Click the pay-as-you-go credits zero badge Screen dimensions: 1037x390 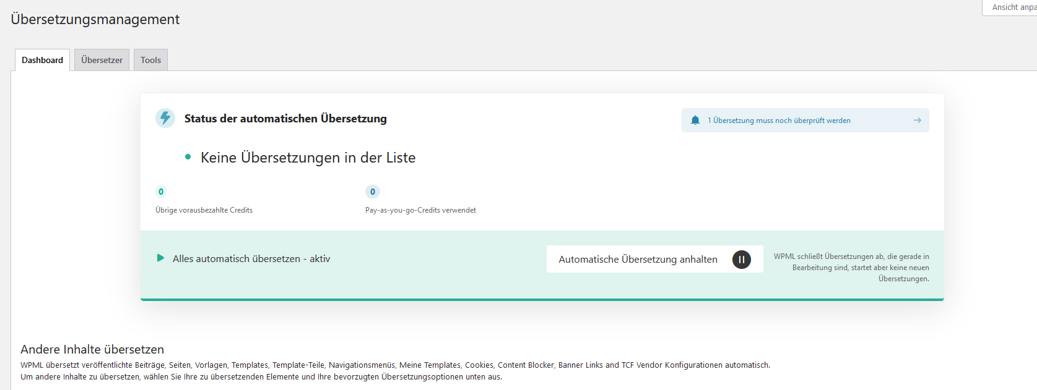372,192
